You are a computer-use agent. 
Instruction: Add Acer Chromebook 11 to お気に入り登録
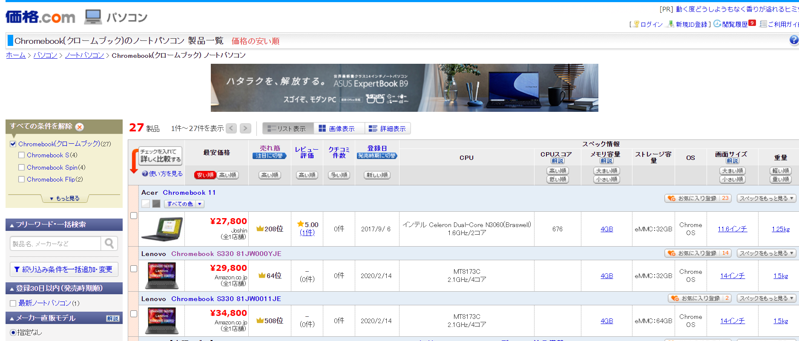coord(698,198)
